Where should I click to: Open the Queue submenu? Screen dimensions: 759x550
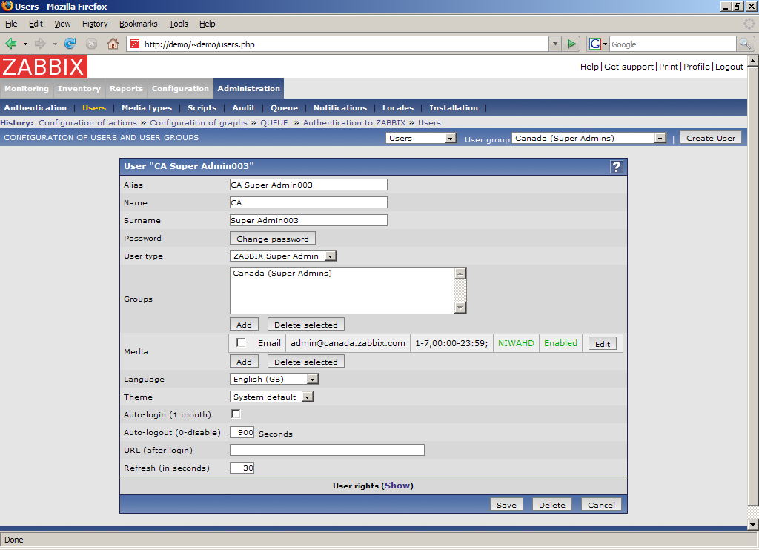coord(284,108)
